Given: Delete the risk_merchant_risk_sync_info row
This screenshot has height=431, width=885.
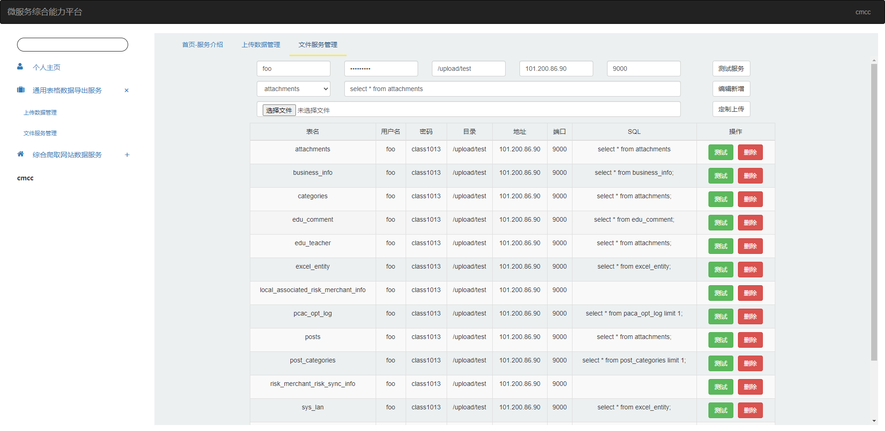Looking at the screenshot, I should point(750,387).
